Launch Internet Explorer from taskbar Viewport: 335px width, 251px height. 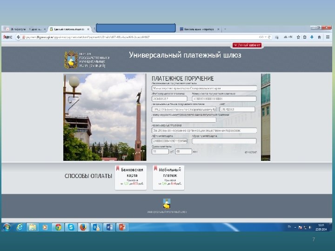click(20, 227)
